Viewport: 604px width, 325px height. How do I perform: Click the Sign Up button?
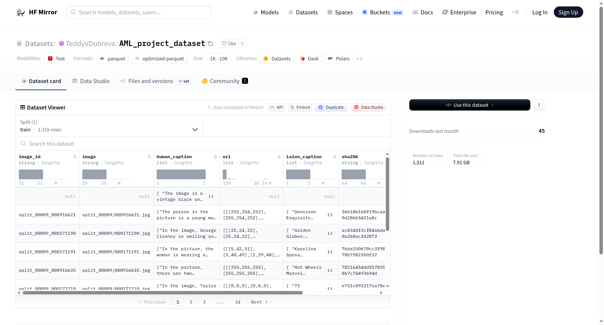pos(568,12)
